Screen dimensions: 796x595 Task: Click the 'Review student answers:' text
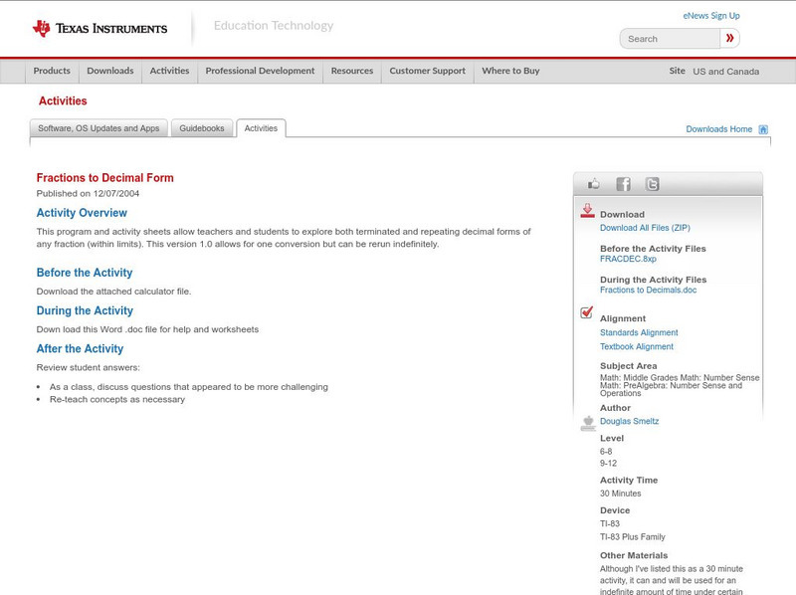point(89,367)
